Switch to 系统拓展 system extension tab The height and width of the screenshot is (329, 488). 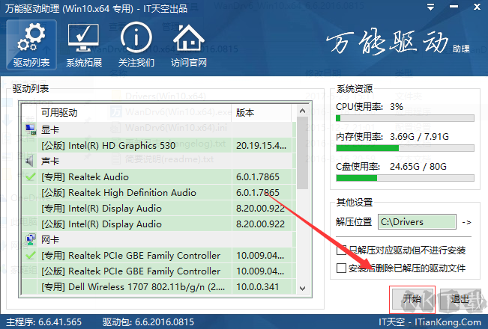pyautogui.click(x=84, y=45)
